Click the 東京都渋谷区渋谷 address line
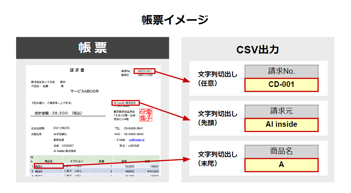351x193 pixels. coord(124,111)
